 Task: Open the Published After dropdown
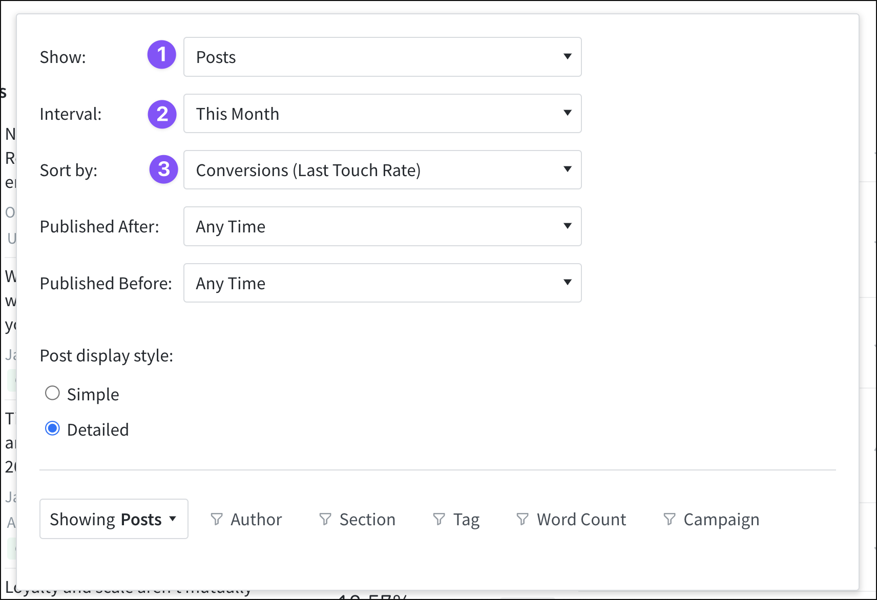382,226
